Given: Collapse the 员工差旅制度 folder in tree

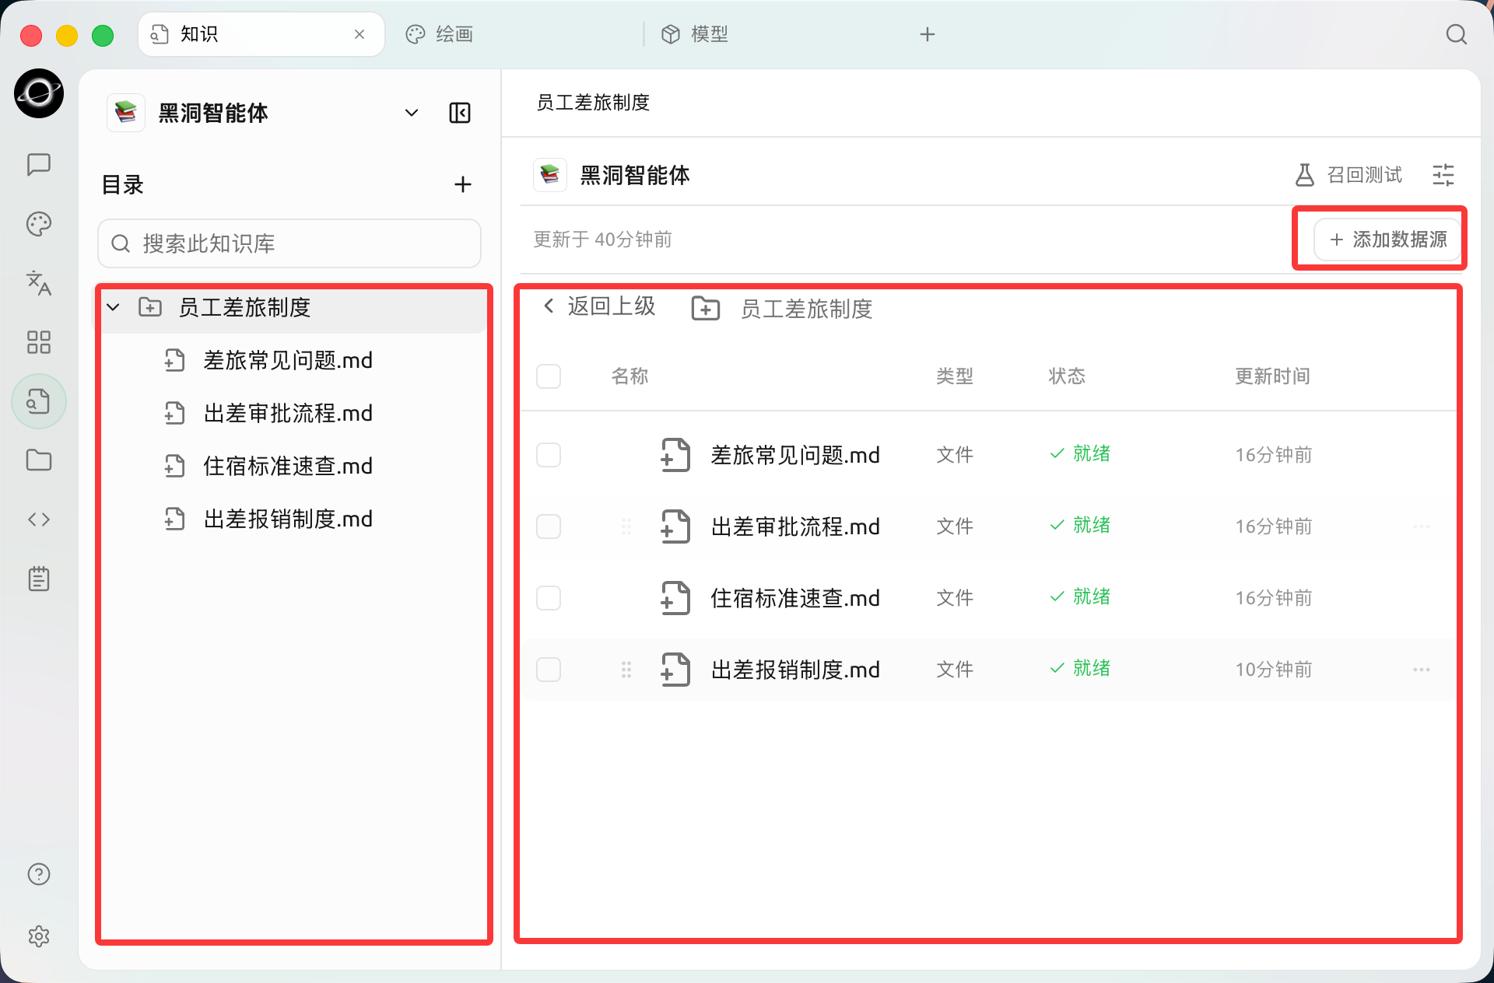Looking at the screenshot, I should pos(114,307).
